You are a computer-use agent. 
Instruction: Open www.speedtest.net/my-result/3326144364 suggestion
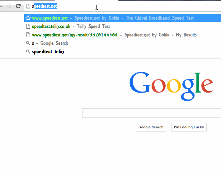[x=123, y=35]
